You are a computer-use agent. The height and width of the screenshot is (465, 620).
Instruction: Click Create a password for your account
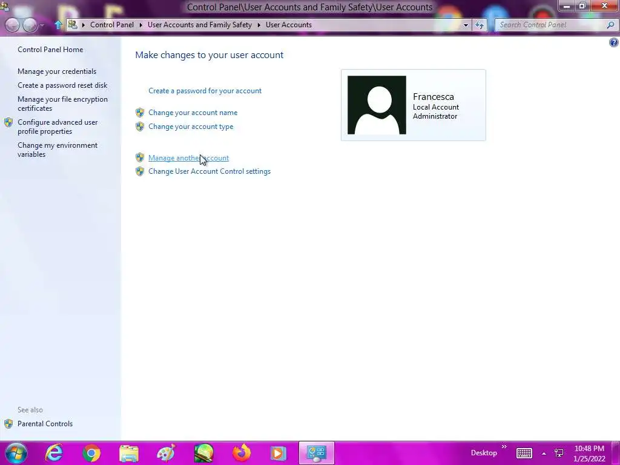(205, 91)
